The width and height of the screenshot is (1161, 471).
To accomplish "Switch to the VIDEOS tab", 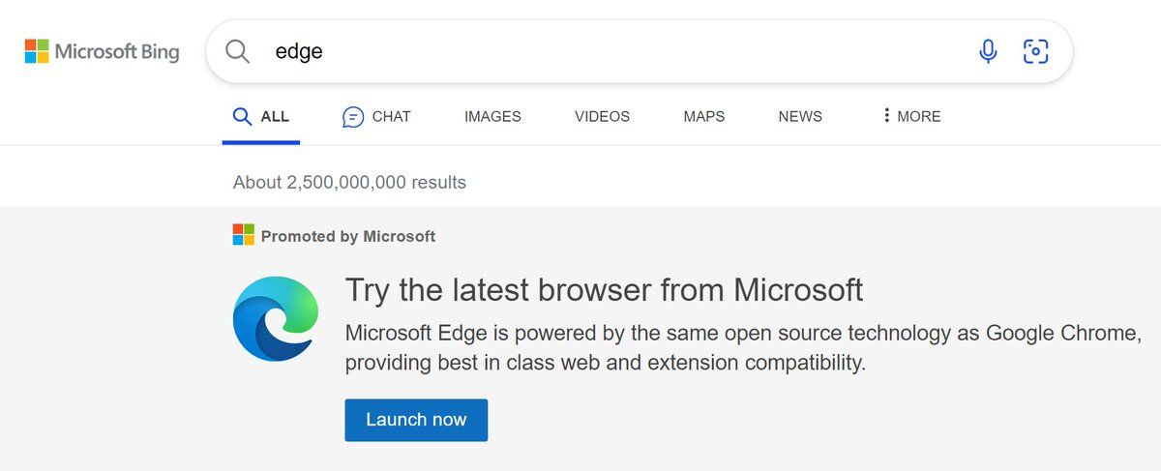I will [602, 117].
